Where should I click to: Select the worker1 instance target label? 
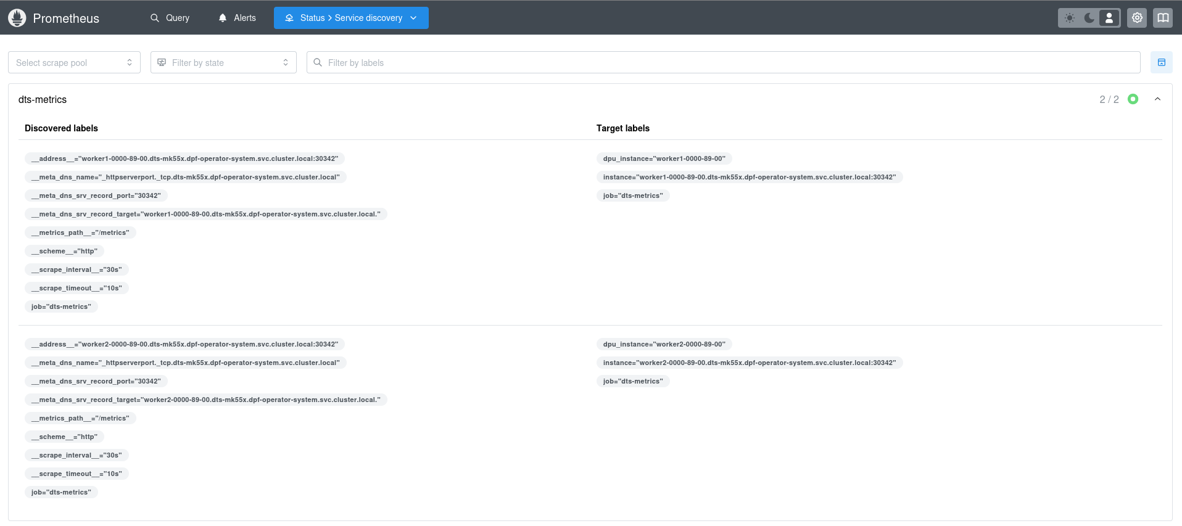point(750,177)
